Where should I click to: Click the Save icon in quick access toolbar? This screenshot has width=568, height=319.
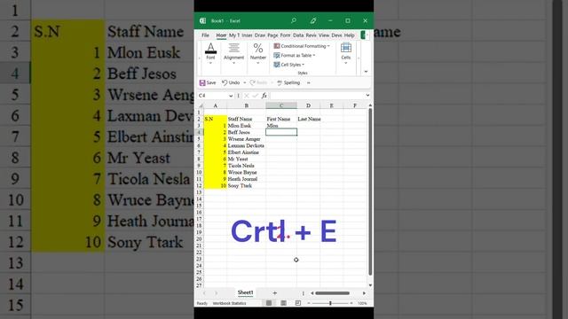202,82
